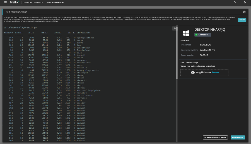Viewport: 251px width, 144px height.
Task: Click the SearchIndexer process name
Action: click(85, 95)
